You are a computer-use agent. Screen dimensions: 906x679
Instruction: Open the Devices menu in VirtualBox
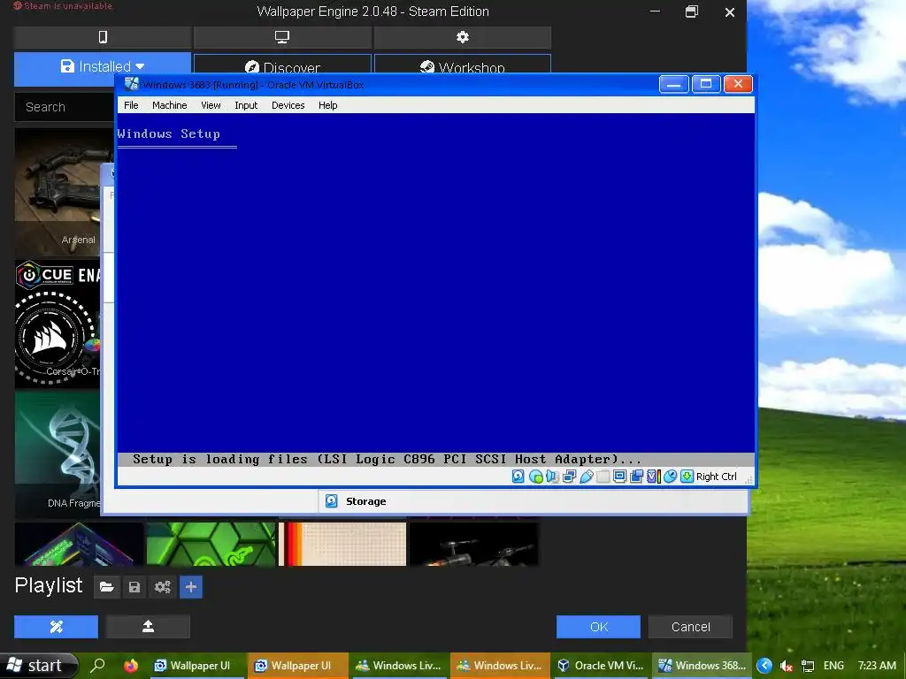pos(288,105)
